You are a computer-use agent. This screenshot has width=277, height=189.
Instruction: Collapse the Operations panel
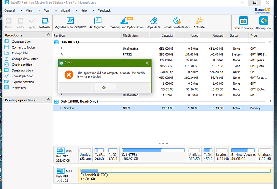click(x=49, y=35)
